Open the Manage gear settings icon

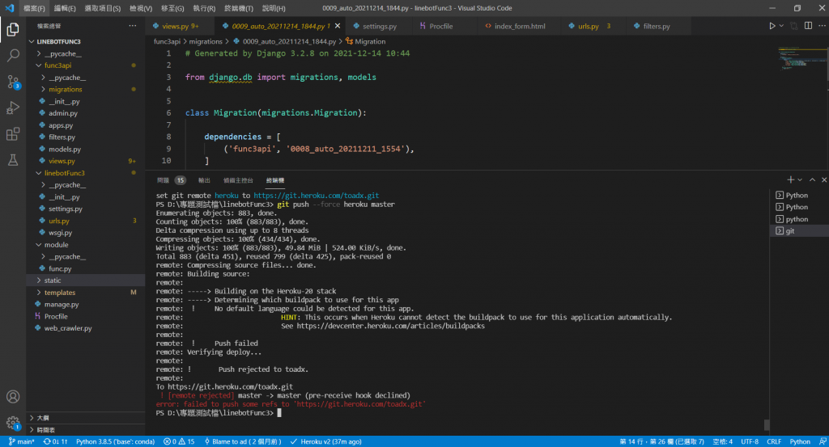tap(13, 422)
